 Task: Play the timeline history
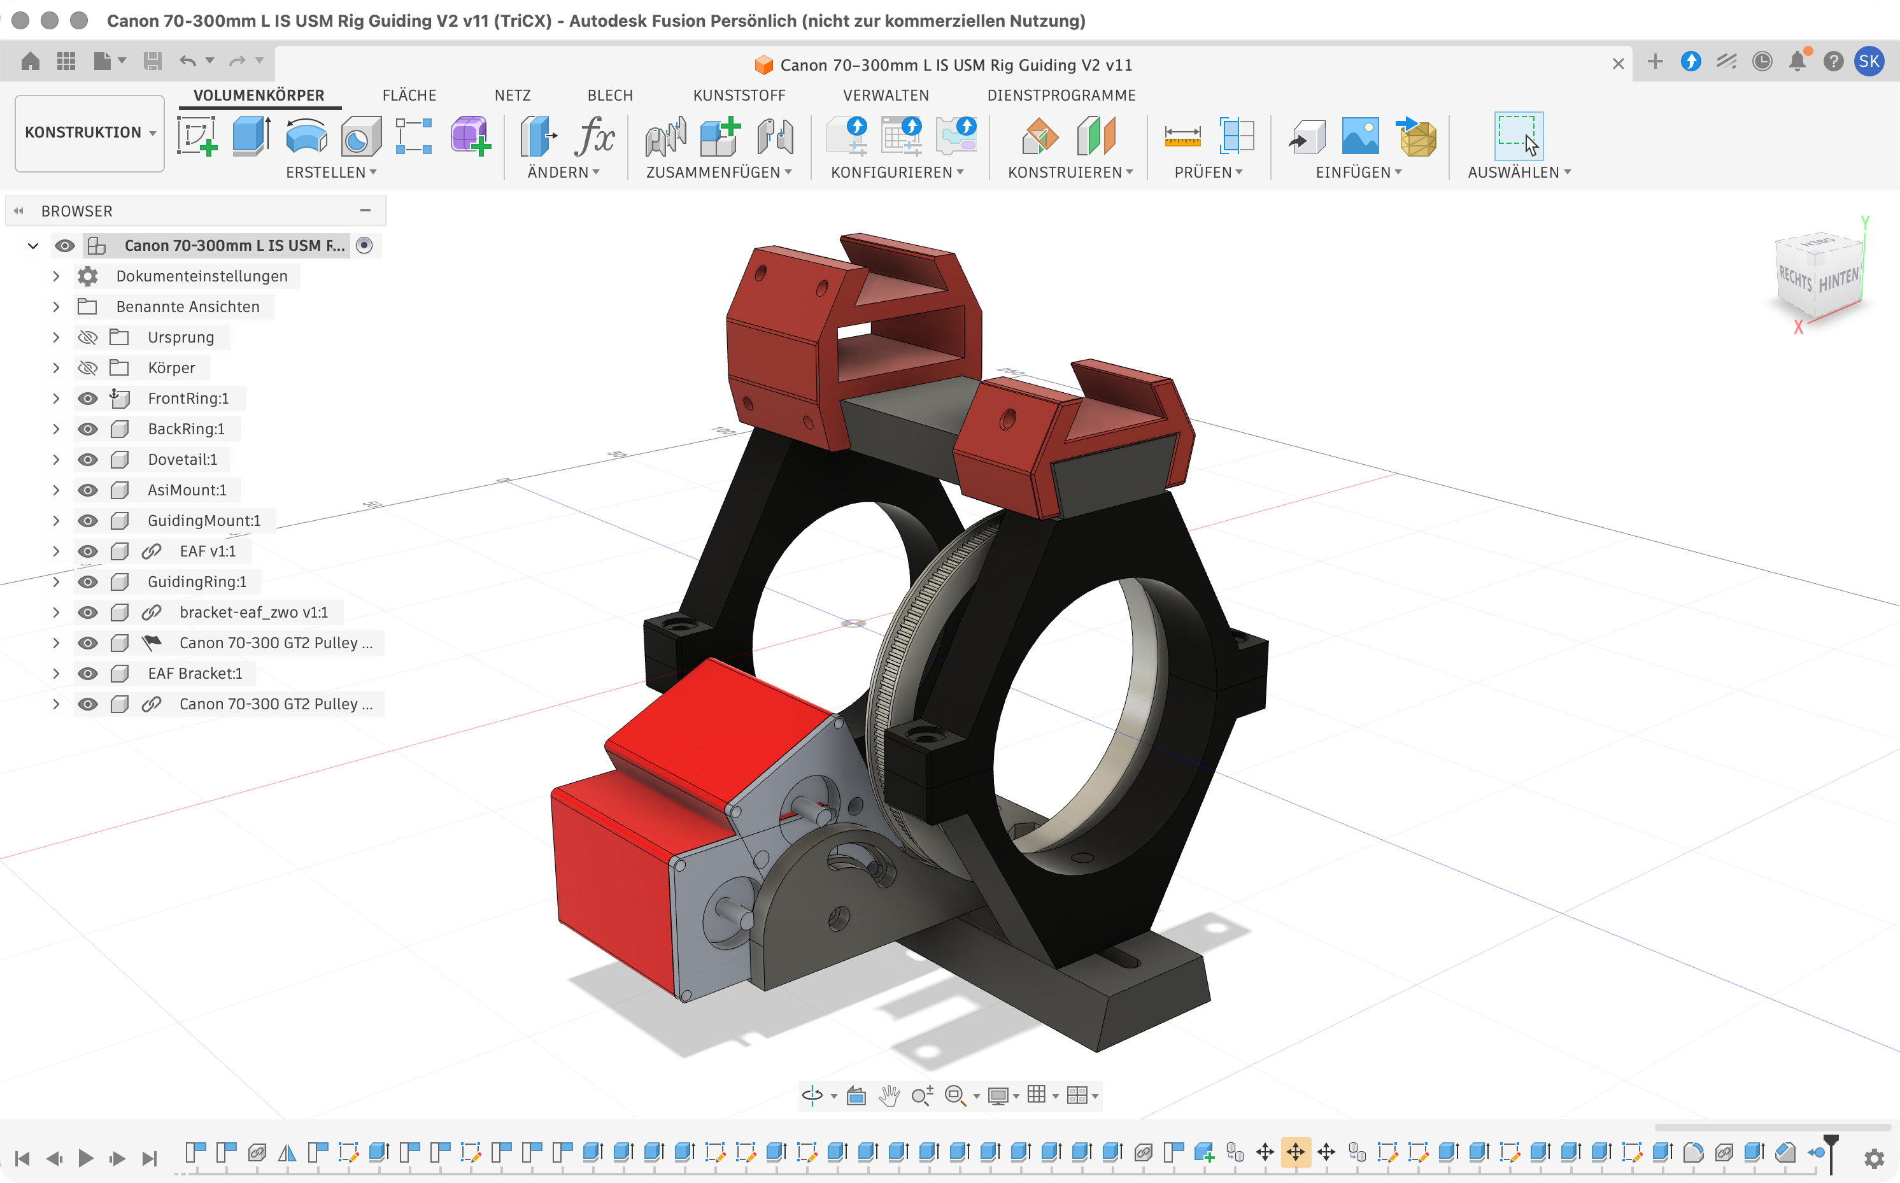86,1158
